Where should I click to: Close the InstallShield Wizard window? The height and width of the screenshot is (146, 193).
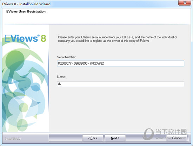click(x=185, y=3)
